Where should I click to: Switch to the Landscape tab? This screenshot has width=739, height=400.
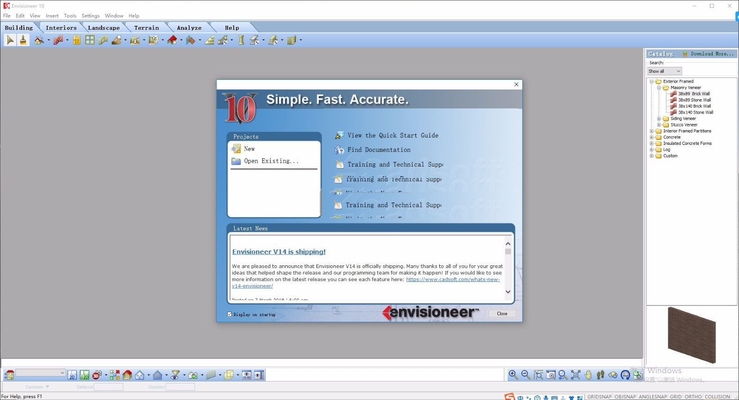tap(103, 28)
